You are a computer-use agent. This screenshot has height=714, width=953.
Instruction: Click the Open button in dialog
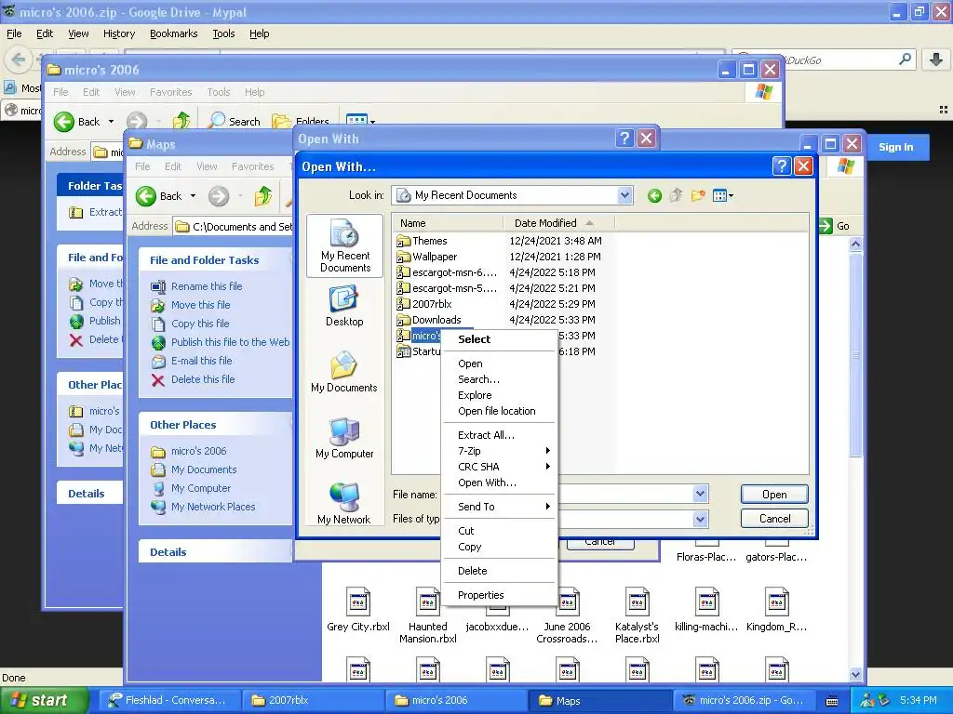tap(774, 495)
